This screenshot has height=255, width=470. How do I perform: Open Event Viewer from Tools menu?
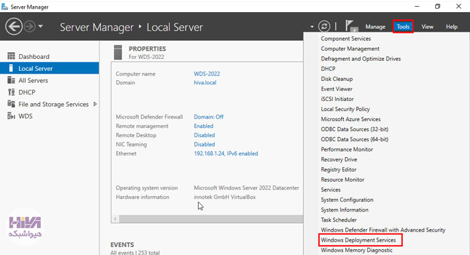[336, 89]
